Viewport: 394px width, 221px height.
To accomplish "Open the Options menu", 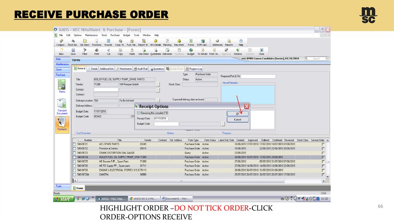I will tap(77, 35).
